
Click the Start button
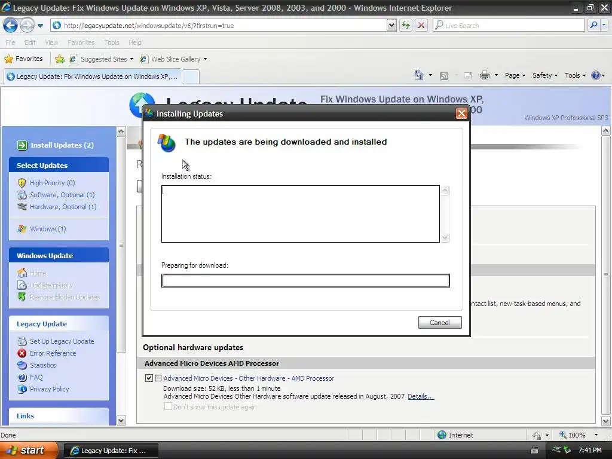coord(28,450)
